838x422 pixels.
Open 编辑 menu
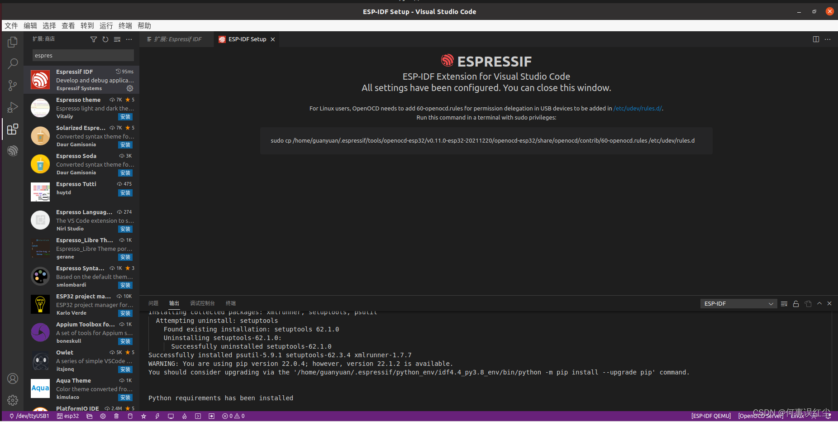(30, 26)
